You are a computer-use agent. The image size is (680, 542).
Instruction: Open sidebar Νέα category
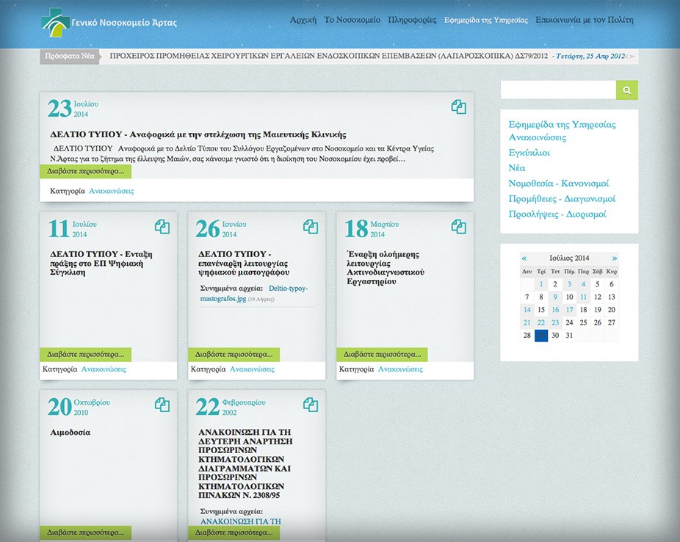coord(516,167)
